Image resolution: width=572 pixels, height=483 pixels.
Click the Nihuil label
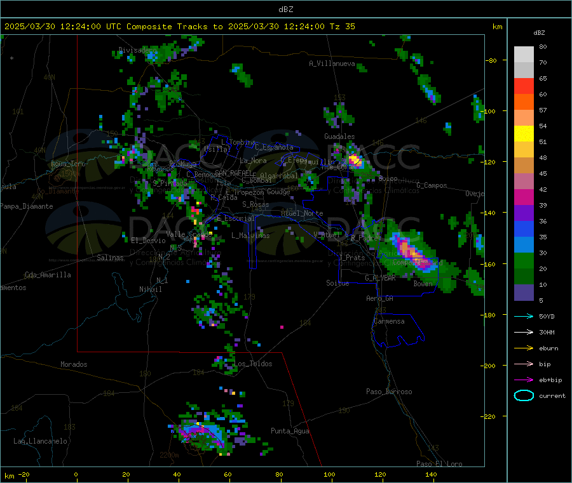tap(150, 289)
